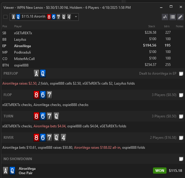Expand the hand selector dropdown arrow

[x=76, y=17]
